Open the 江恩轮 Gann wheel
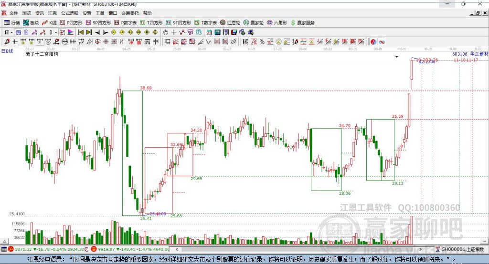Screen dimensions: 489x264 coord(230,23)
